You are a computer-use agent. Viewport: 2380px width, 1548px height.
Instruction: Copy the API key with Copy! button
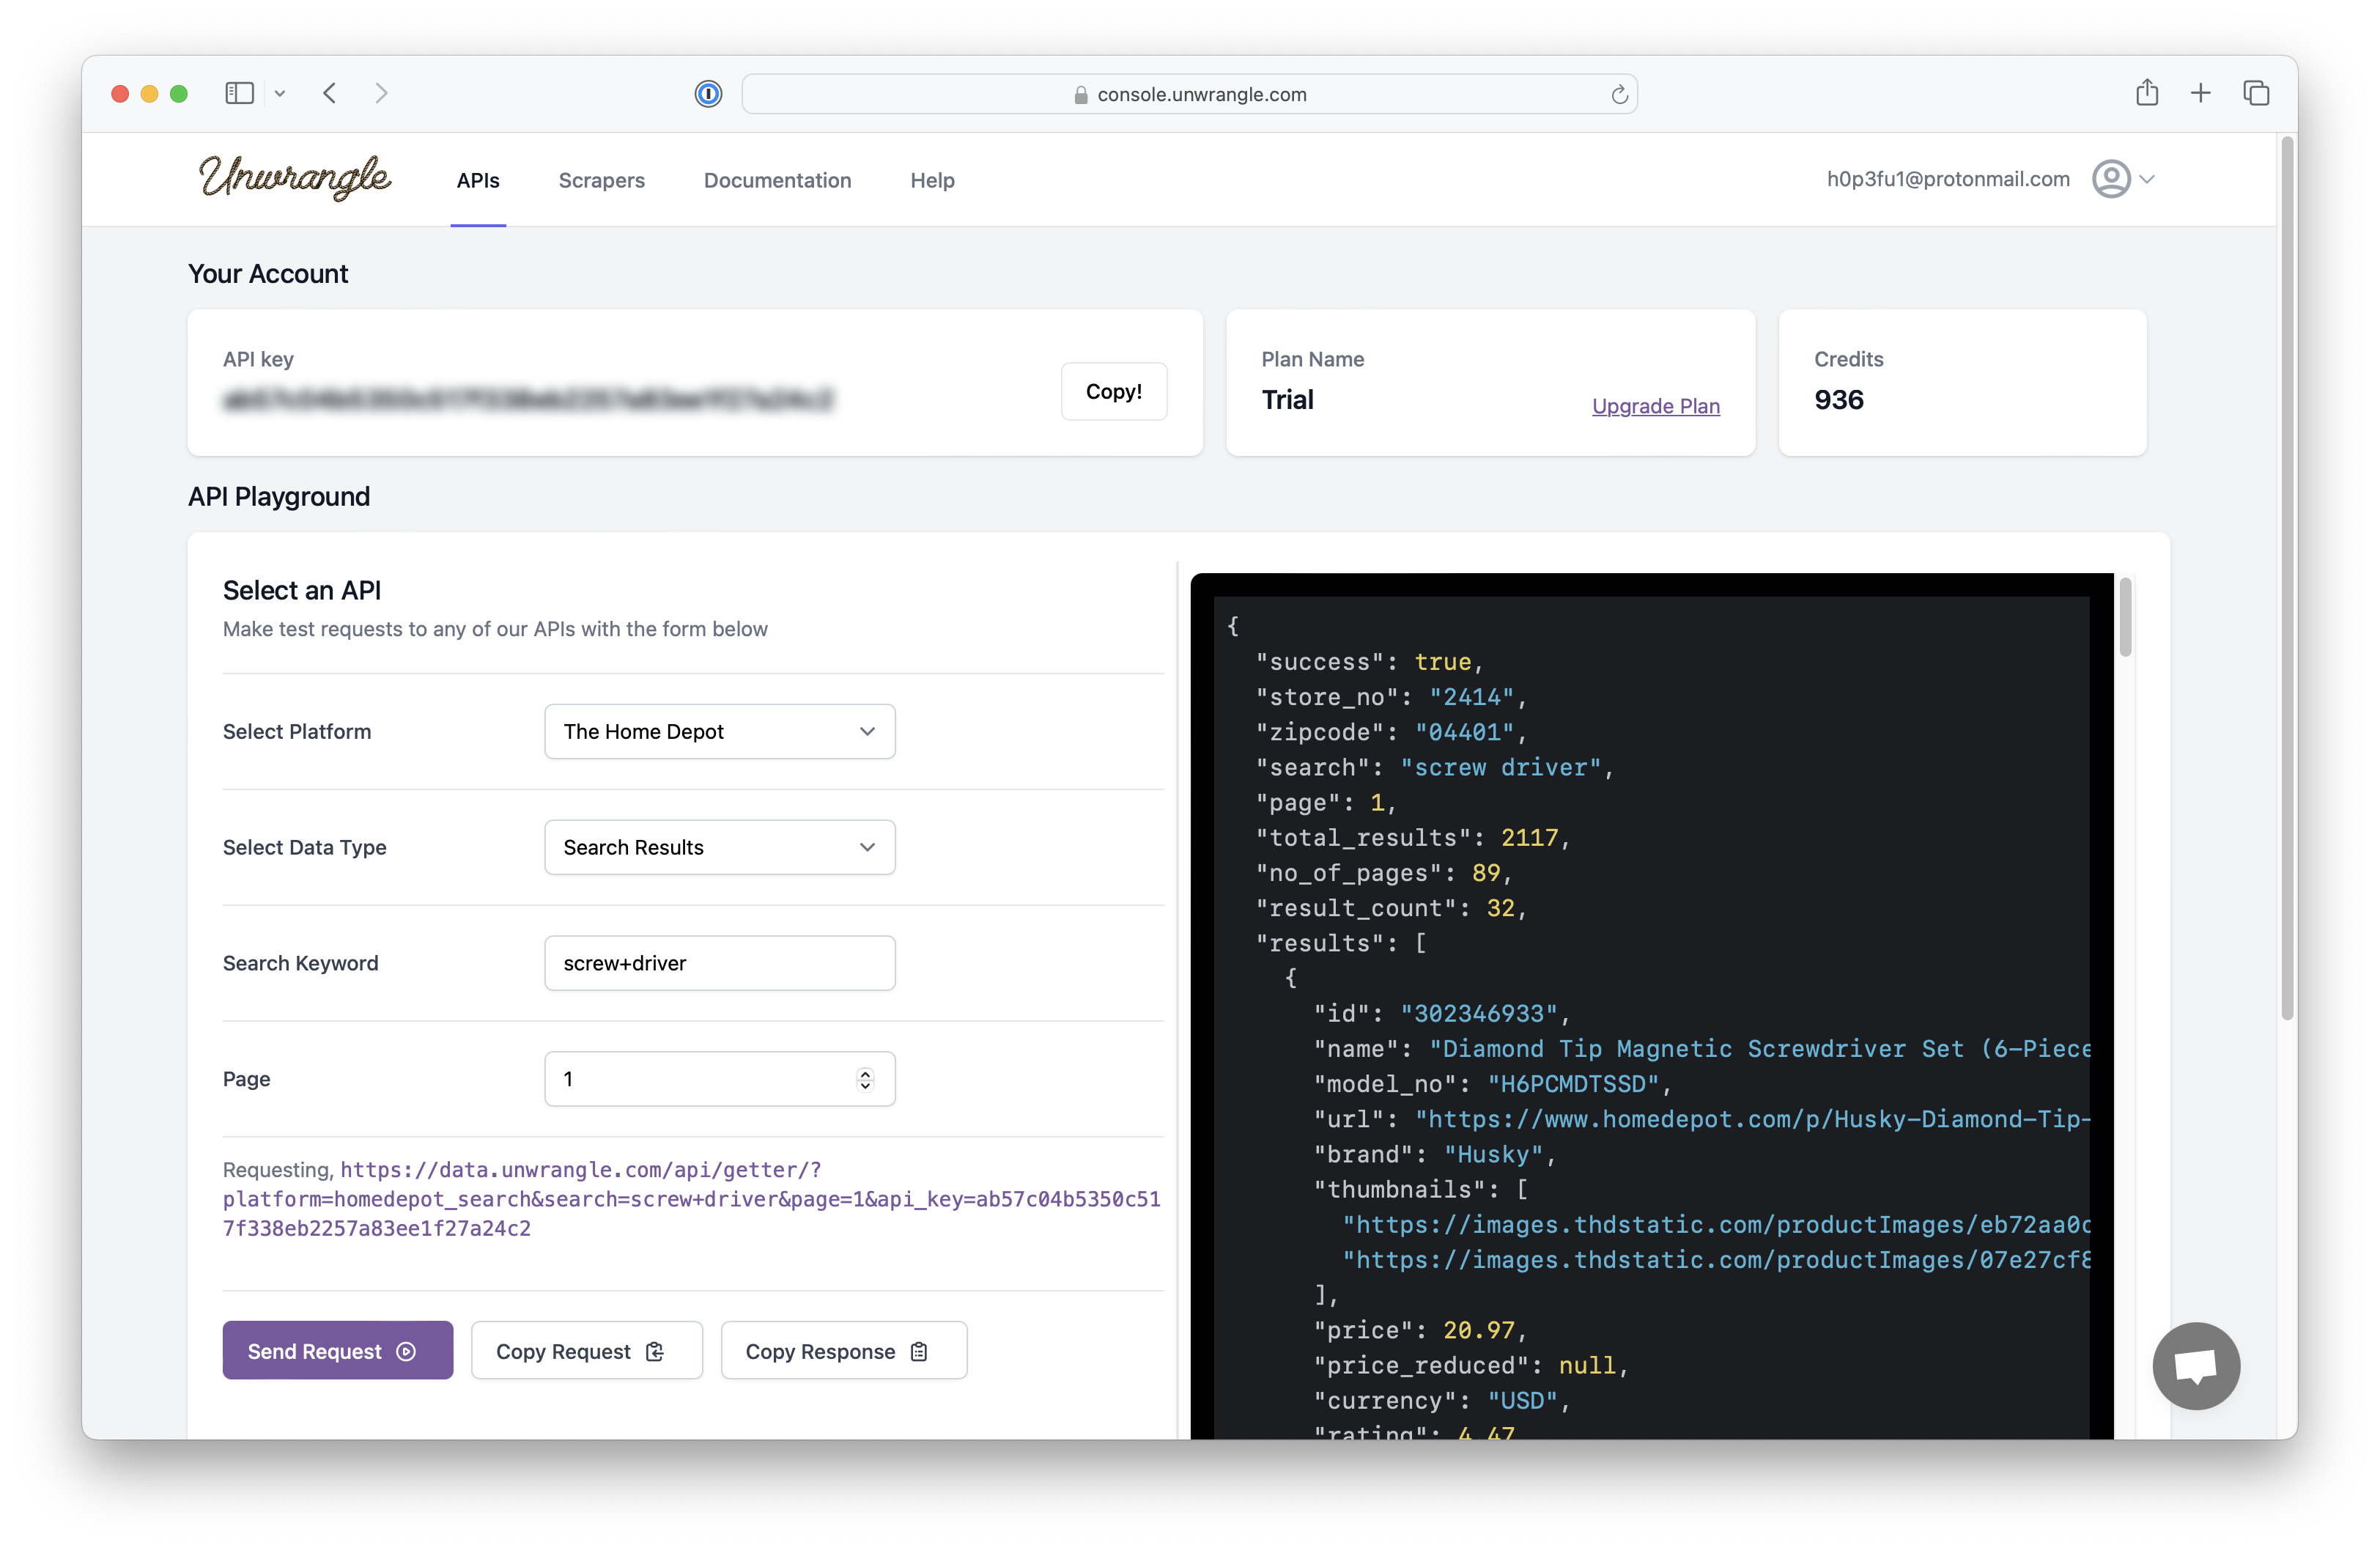coord(1113,391)
